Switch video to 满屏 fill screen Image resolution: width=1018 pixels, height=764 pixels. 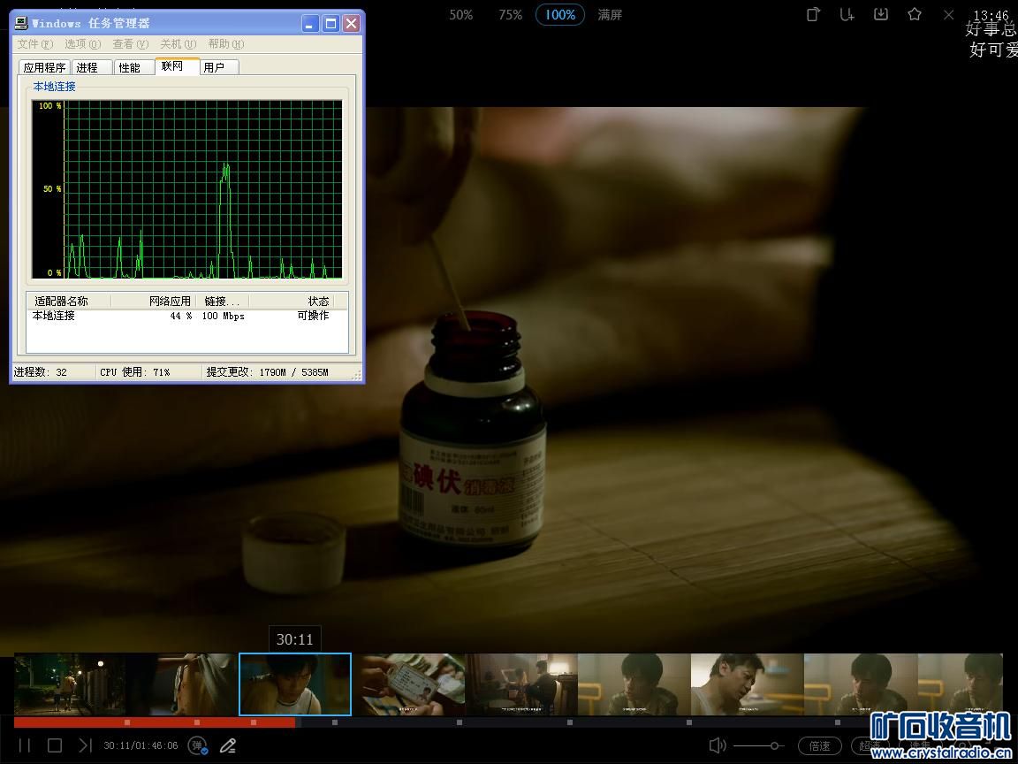click(610, 15)
